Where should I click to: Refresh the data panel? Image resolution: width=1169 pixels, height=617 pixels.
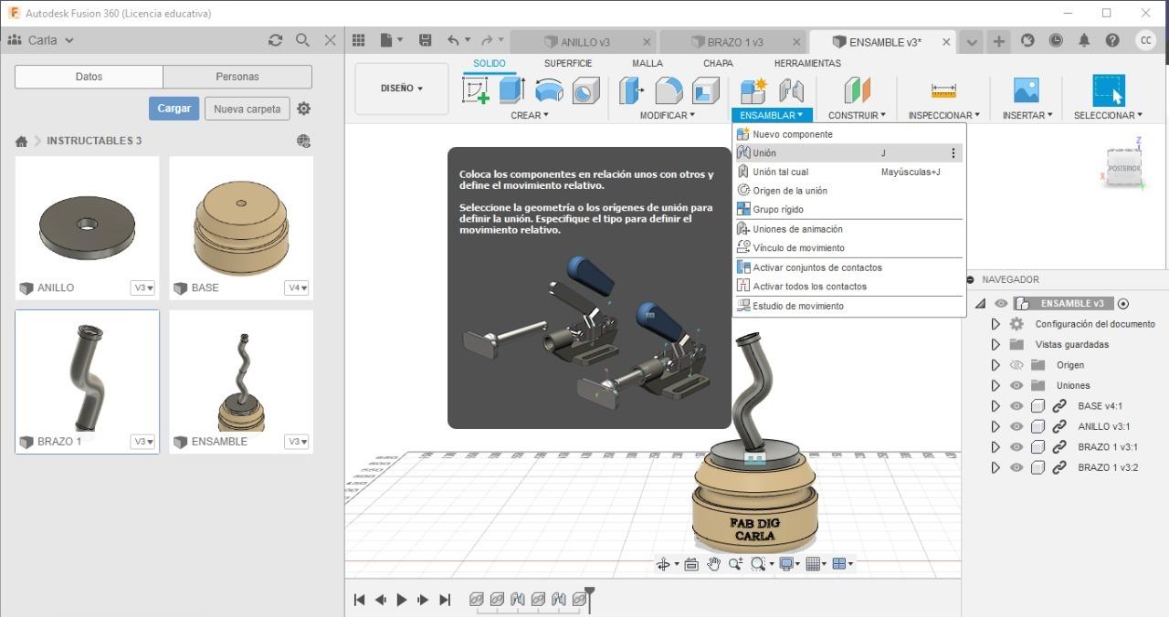click(275, 40)
